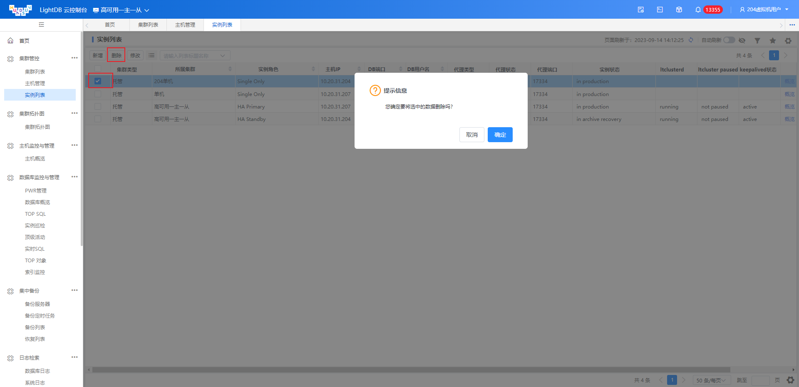Open TOP SQL in the sidebar

coord(35,214)
